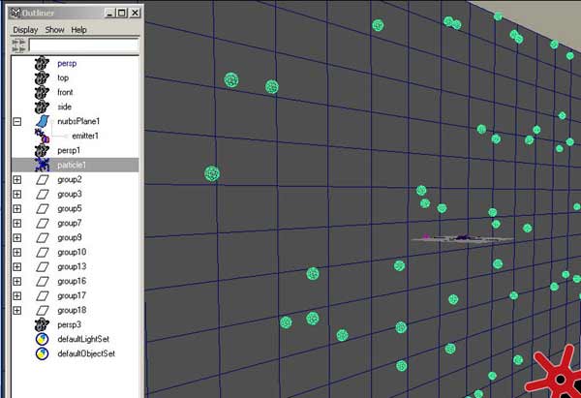
Task: Click the group13 transform icon
Action: 43,267
